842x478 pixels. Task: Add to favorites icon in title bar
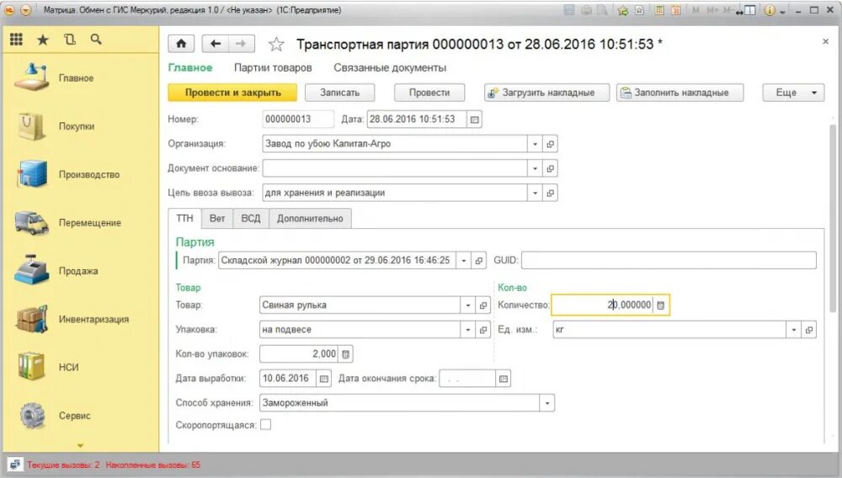(623, 10)
